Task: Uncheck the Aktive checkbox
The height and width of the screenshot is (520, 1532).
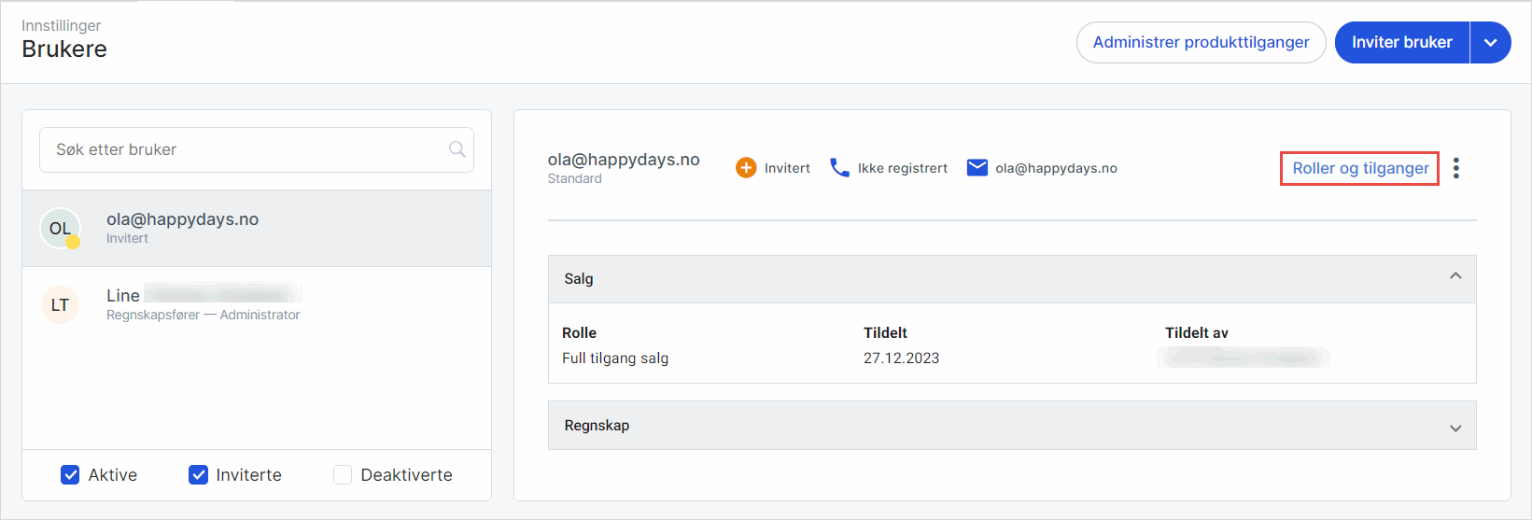Action: pyautogui.click(x=70, y=475)
